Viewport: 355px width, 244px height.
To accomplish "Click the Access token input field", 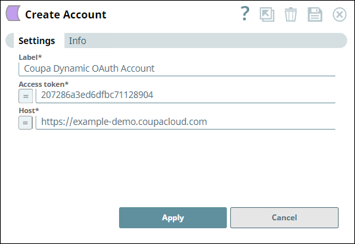I will coord(185,96).
